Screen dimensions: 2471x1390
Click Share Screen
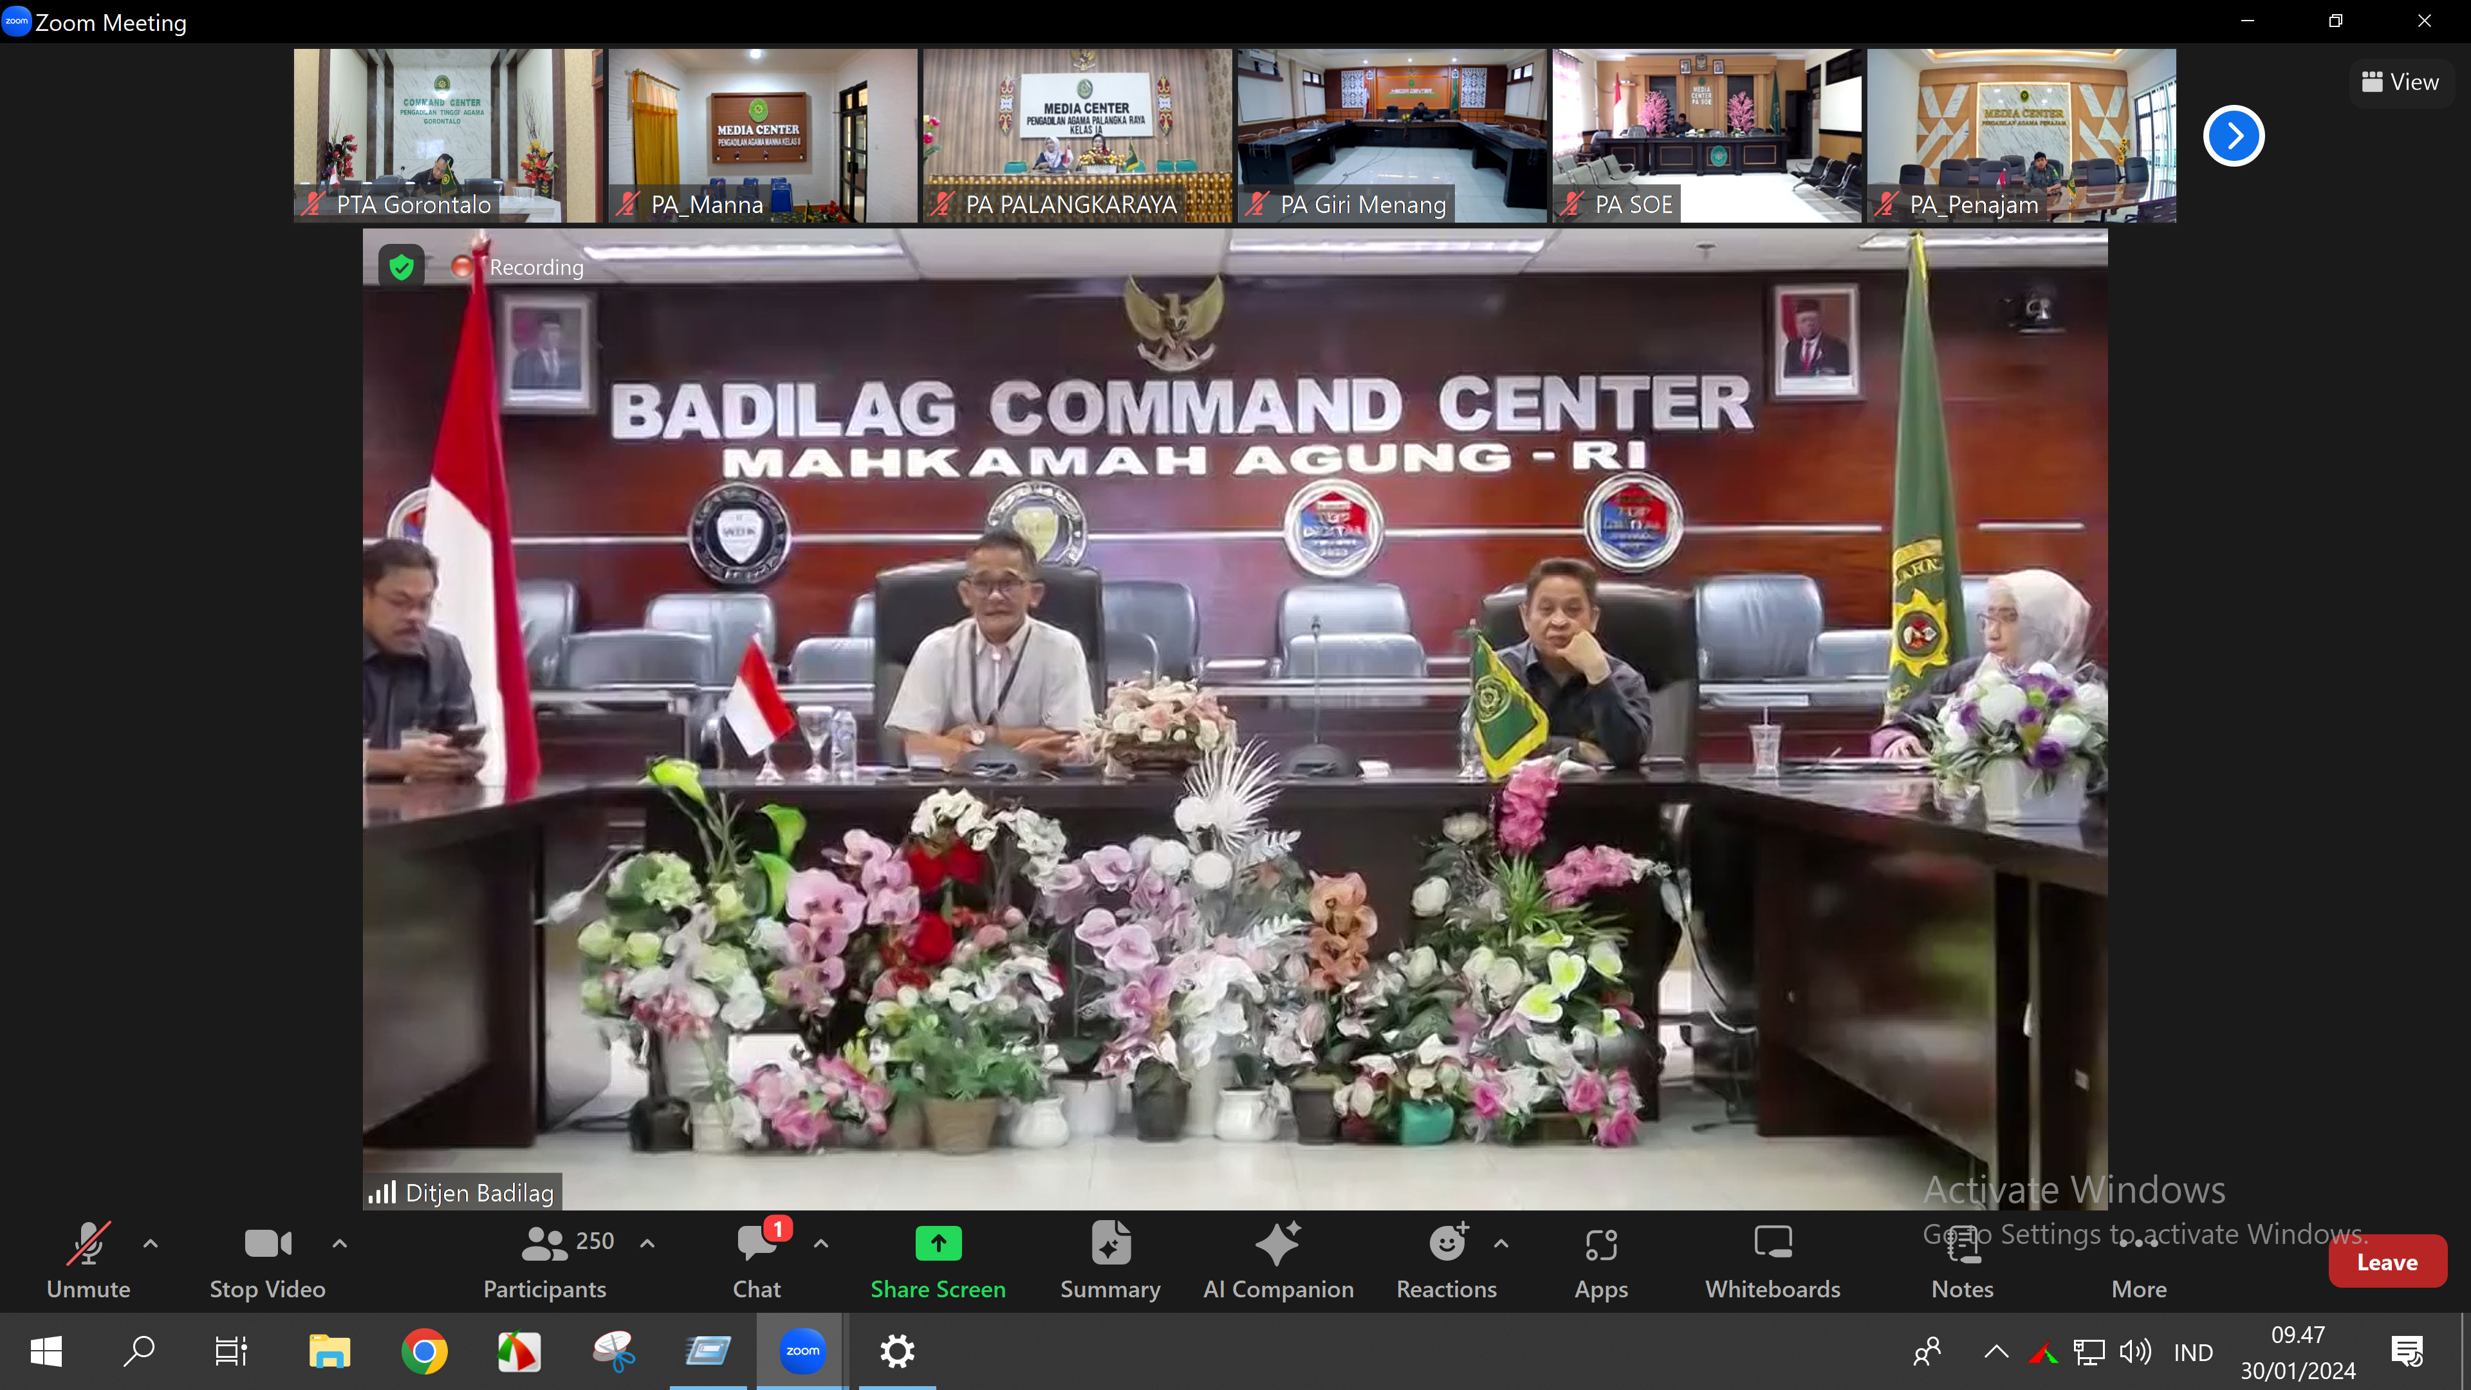click(937, 1259)
